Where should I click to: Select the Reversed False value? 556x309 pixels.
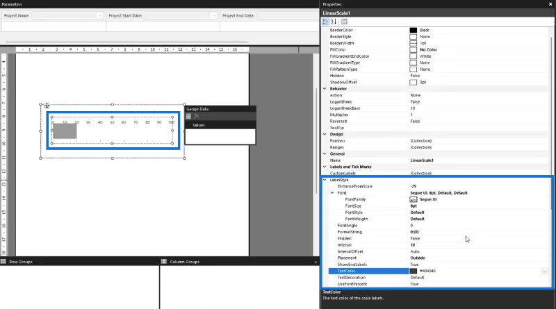(415, 122)
